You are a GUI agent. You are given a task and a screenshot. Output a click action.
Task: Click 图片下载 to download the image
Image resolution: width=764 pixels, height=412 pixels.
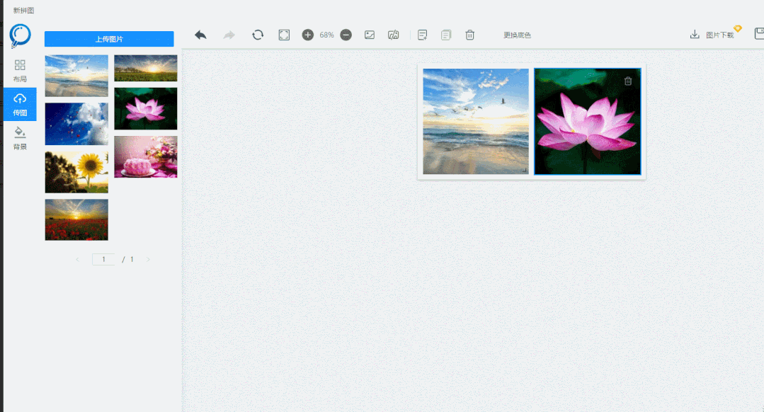click(712, 35)
